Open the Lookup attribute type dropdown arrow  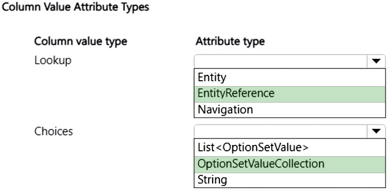point(377,61)
